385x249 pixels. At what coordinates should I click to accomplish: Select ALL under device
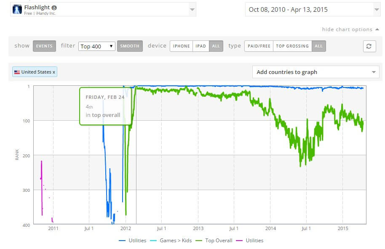[216, 46]
